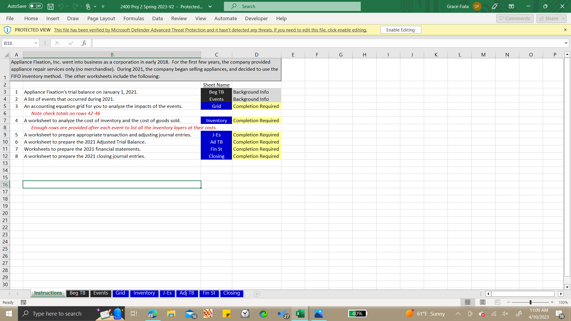
Task: Toggle Protected View enable editing
Action: [x=401, y=30]
